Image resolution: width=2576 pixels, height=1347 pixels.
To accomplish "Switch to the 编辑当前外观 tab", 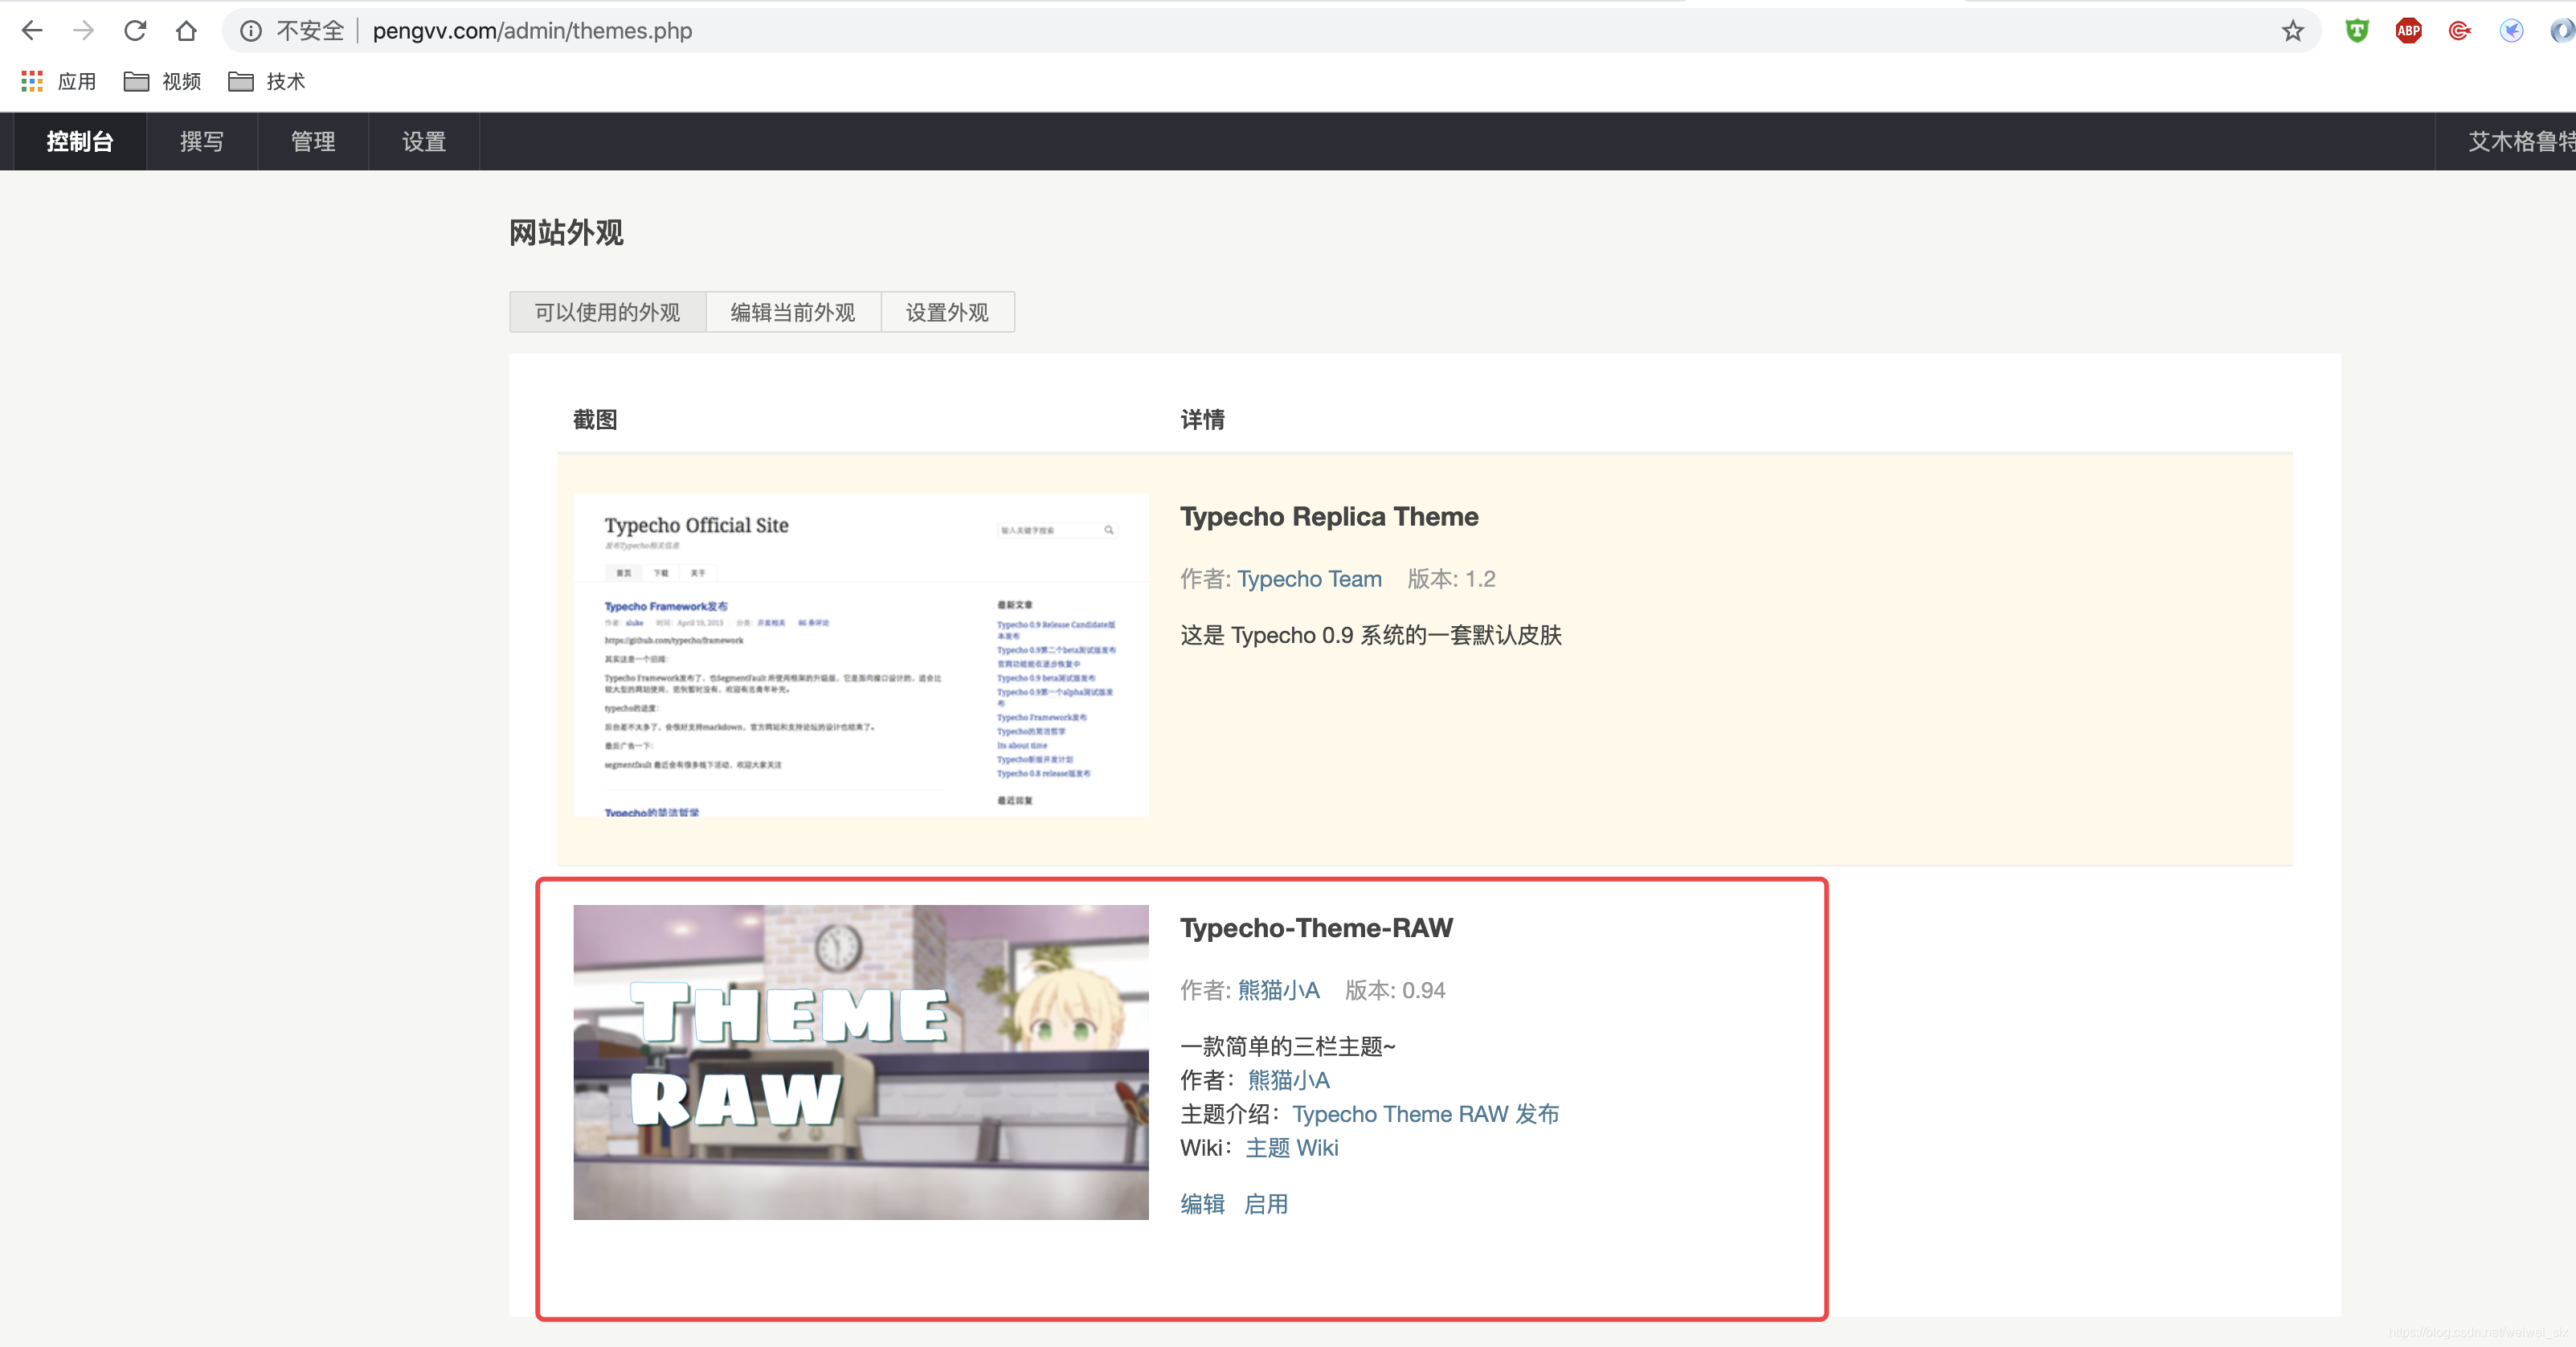I will pos(793,312).
